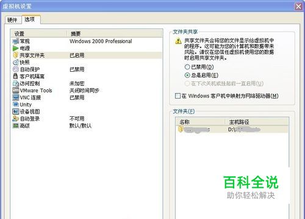The width and height of the screenshot is (305, 219).
Task: Click the 设置 column header
Action: [38, 33]
